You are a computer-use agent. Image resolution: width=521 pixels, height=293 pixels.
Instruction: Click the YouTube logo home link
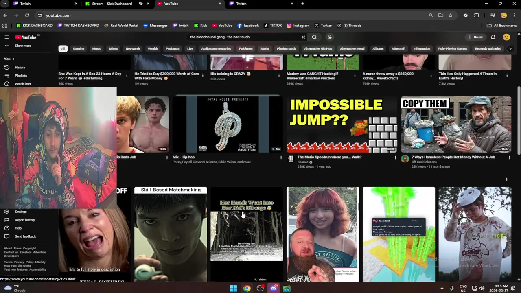pyautogui.click(x=26, y=37)
